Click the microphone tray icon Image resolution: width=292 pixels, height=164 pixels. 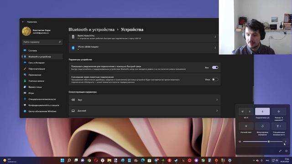(x=261, y=160)
